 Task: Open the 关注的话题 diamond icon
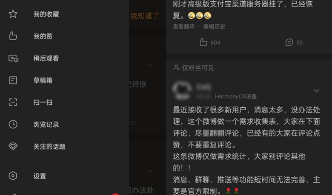(x=13, y=146)
